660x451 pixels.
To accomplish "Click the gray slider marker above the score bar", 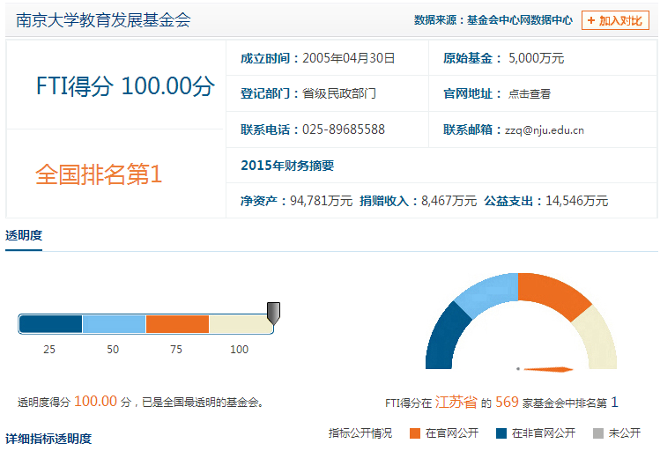I will 273,313.
